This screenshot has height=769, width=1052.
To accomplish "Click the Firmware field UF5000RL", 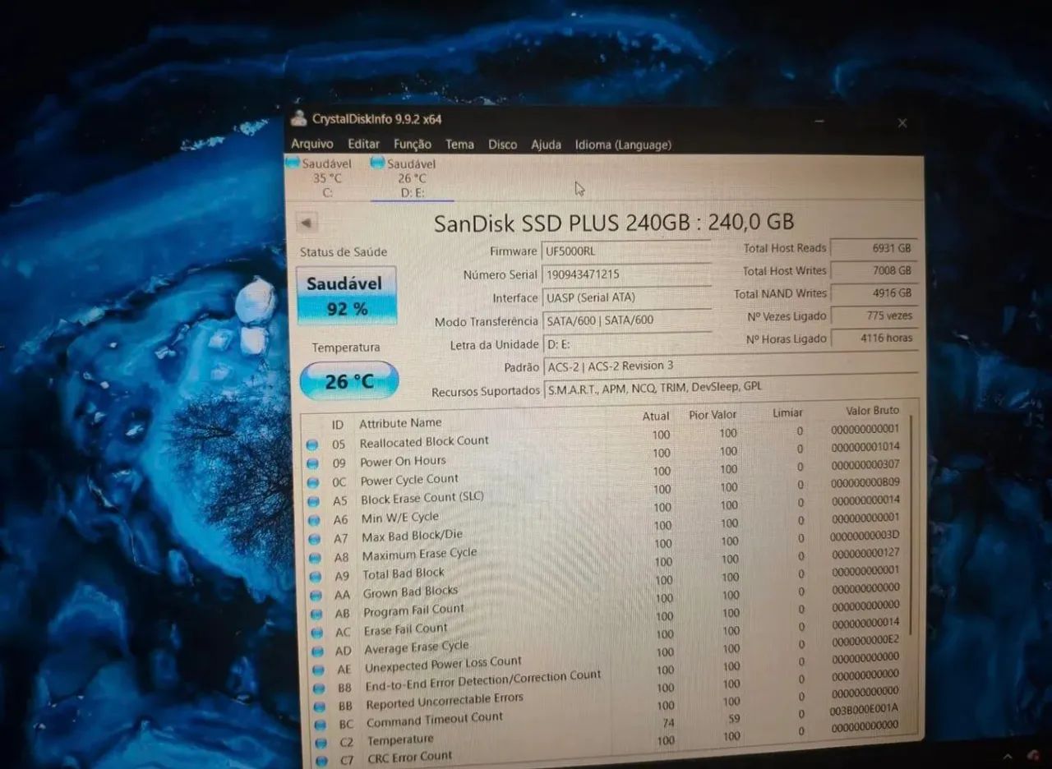I will pos(625,251).
